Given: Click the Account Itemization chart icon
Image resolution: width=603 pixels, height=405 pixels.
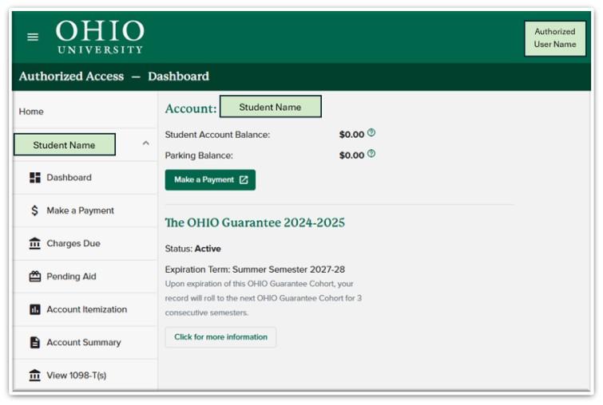Looking at the screenshot, I should tap(34, 309).
